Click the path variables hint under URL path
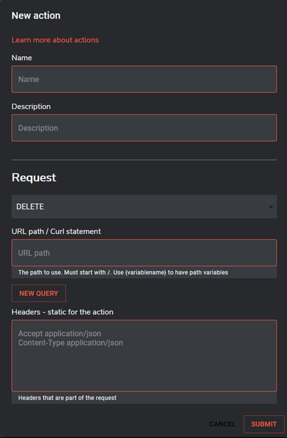 point(123,272)
